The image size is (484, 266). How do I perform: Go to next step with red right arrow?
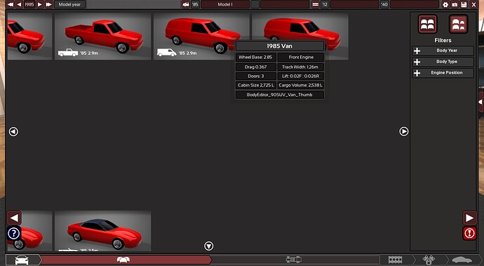[x=469, y=218]
